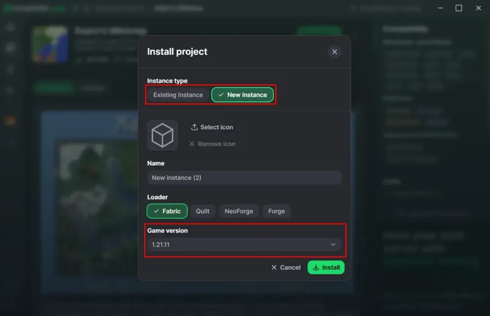This screenshot has height=316, width=490.
Task: Select the Quilt loader
Action: (x=203, y=211)
